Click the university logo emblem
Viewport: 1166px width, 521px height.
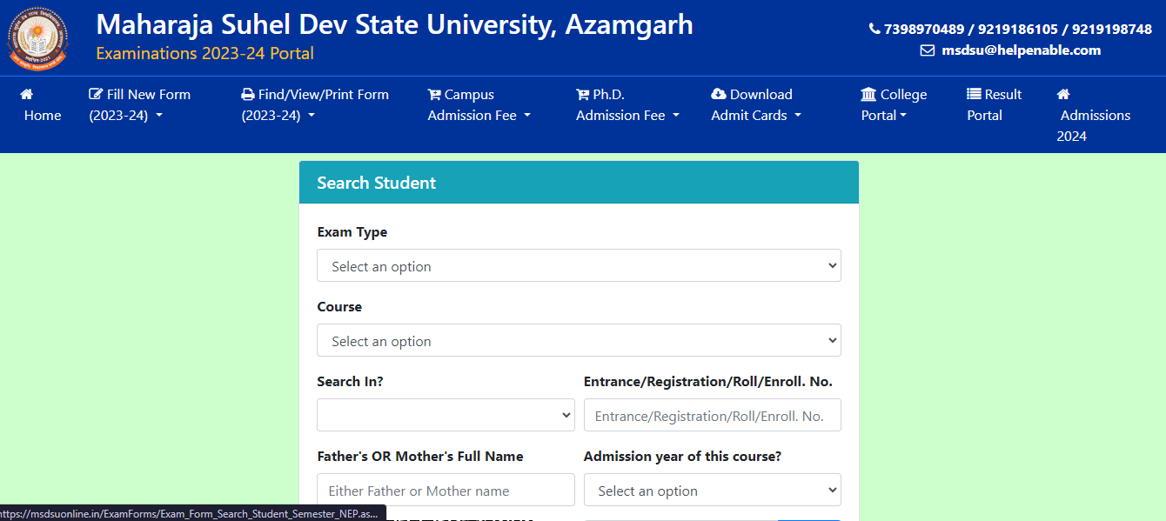click(37, 37)
